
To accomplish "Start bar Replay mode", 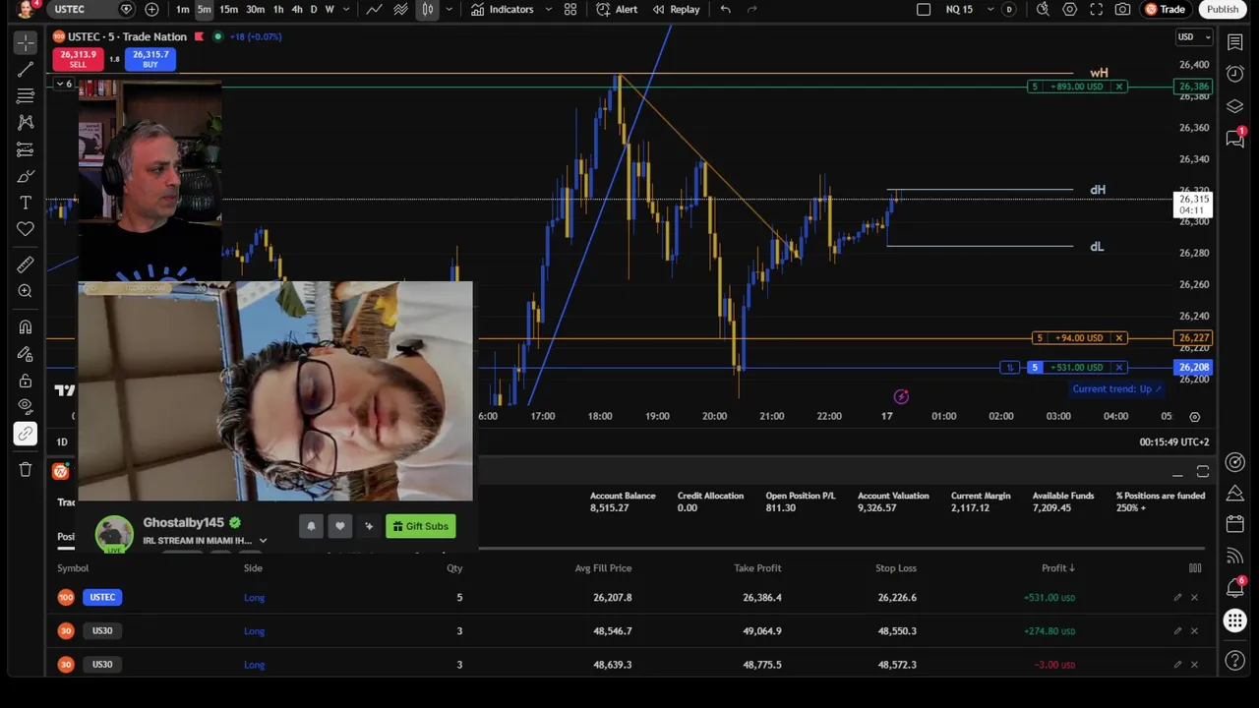I will pos(676,9).
